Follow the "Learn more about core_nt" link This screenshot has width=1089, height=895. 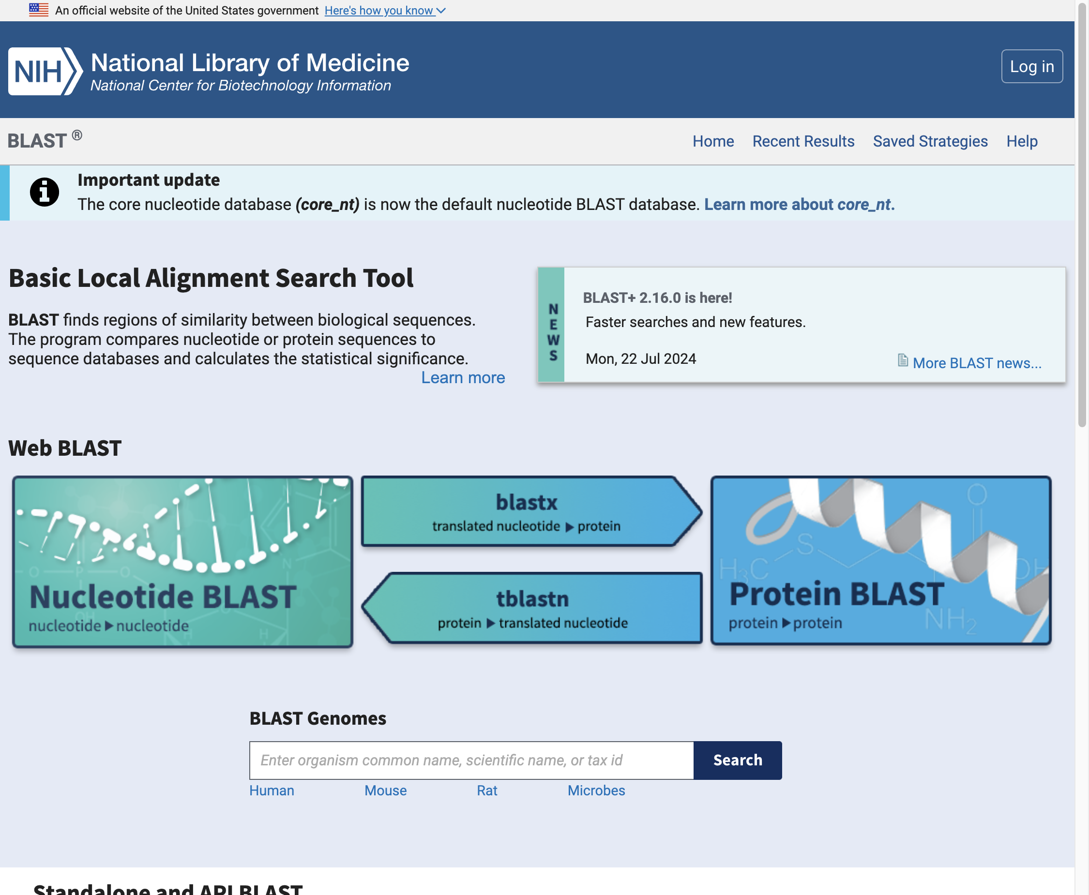[799, 205]
